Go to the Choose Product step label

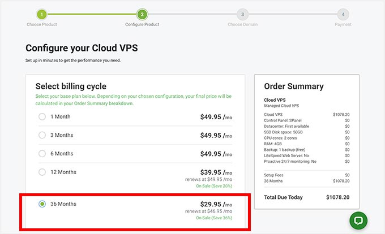(42, 25)
